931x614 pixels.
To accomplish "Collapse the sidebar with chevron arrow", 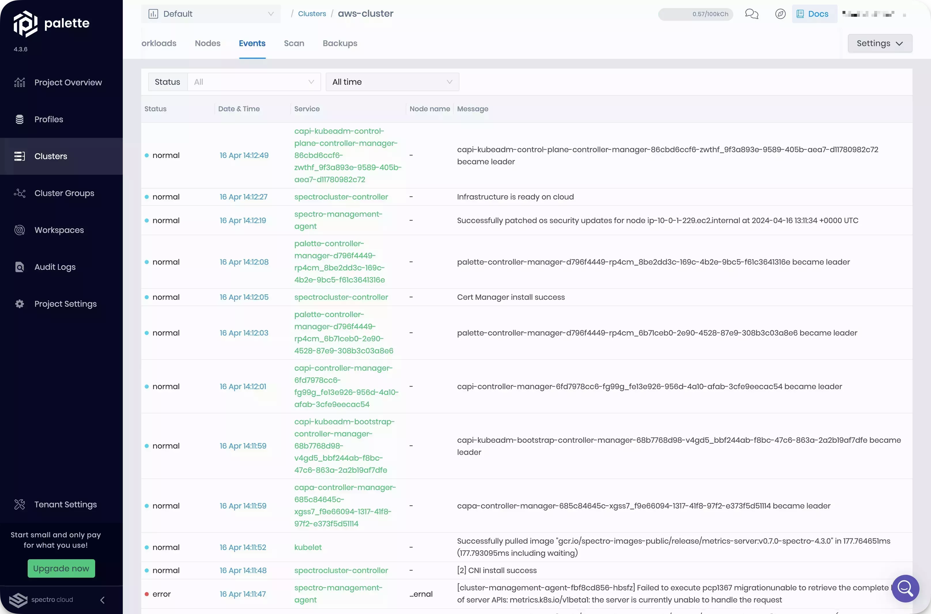I will [x=103, y=600].
